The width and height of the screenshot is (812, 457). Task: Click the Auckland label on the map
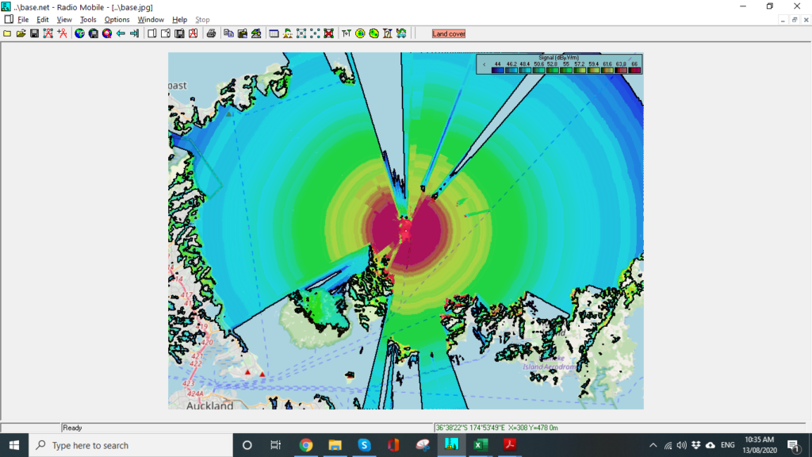click(x=209, y=405)
